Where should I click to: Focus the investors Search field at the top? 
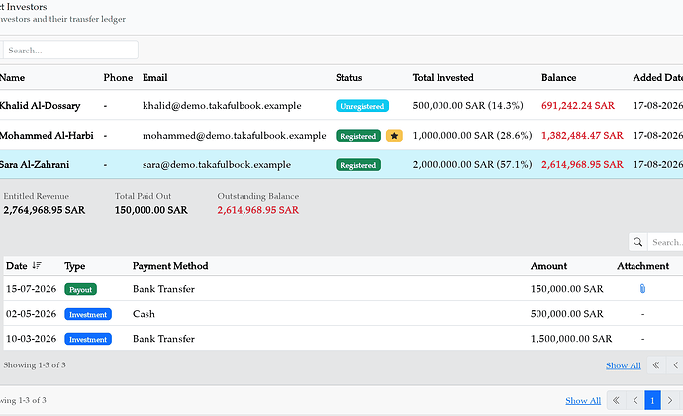point(70,51)
